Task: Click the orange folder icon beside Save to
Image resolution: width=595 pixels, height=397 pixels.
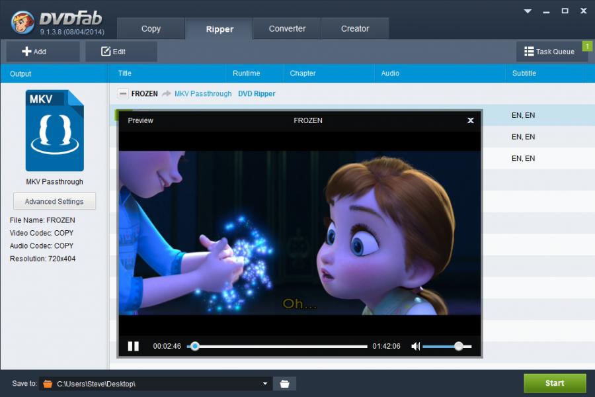Action: [48, 384]
